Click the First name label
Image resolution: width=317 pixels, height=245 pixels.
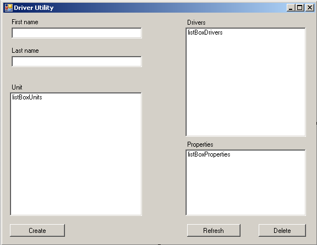25,22
